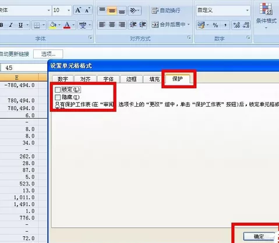Center text horizontally
Screen dimensions: 279x243
[x=112, y=24]
